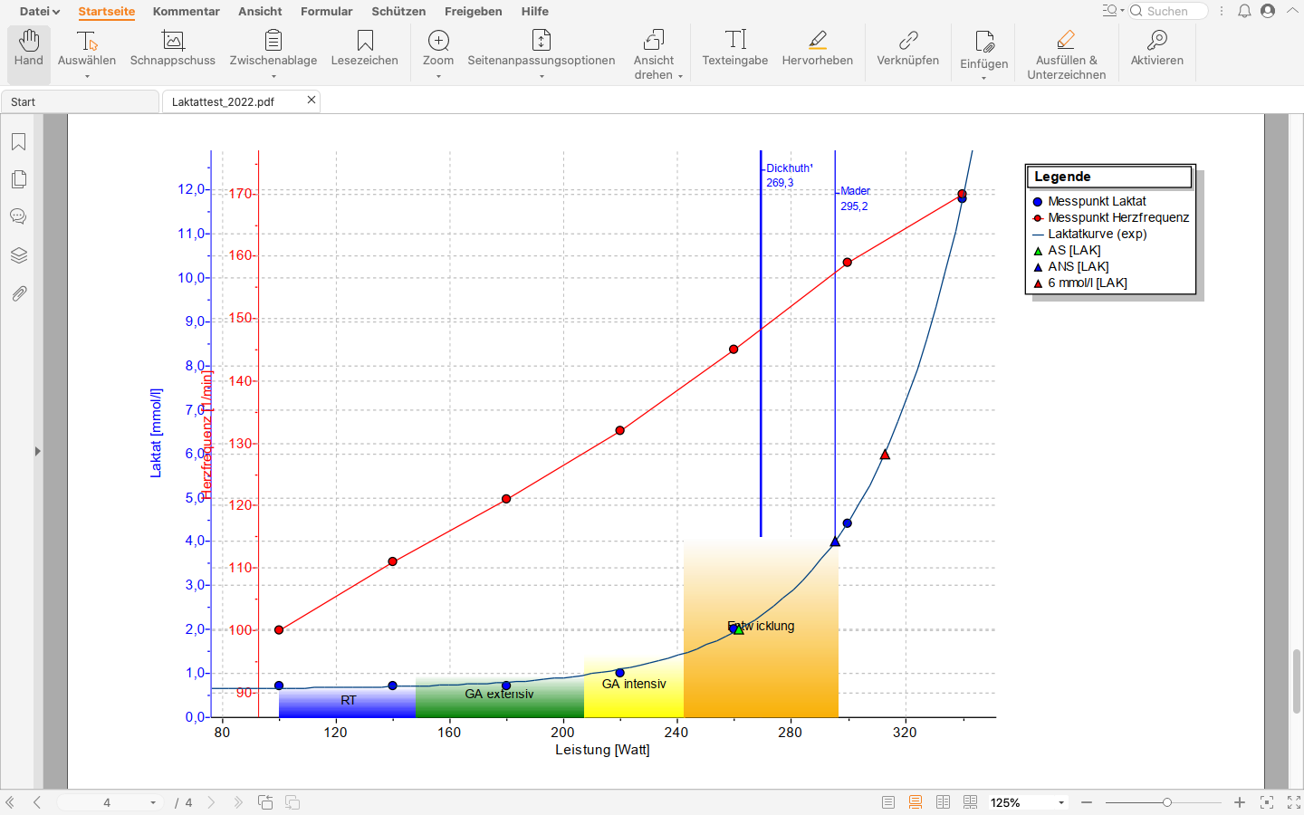Click the zoom slider handle
Image resolution: width=1304 pixels, height=815 pixels.
coord(1166,802)
